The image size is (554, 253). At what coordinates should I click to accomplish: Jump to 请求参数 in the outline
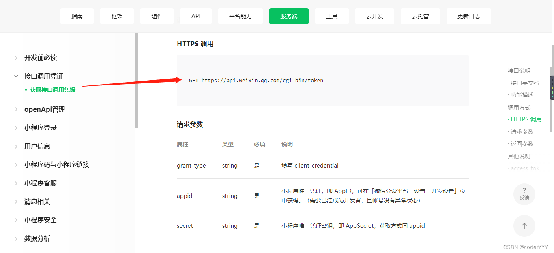522,132
